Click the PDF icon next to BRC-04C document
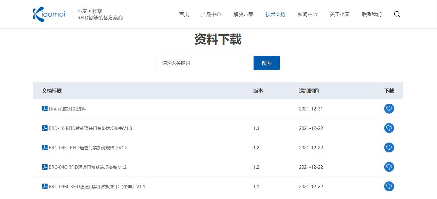 [x=45, y=167]
